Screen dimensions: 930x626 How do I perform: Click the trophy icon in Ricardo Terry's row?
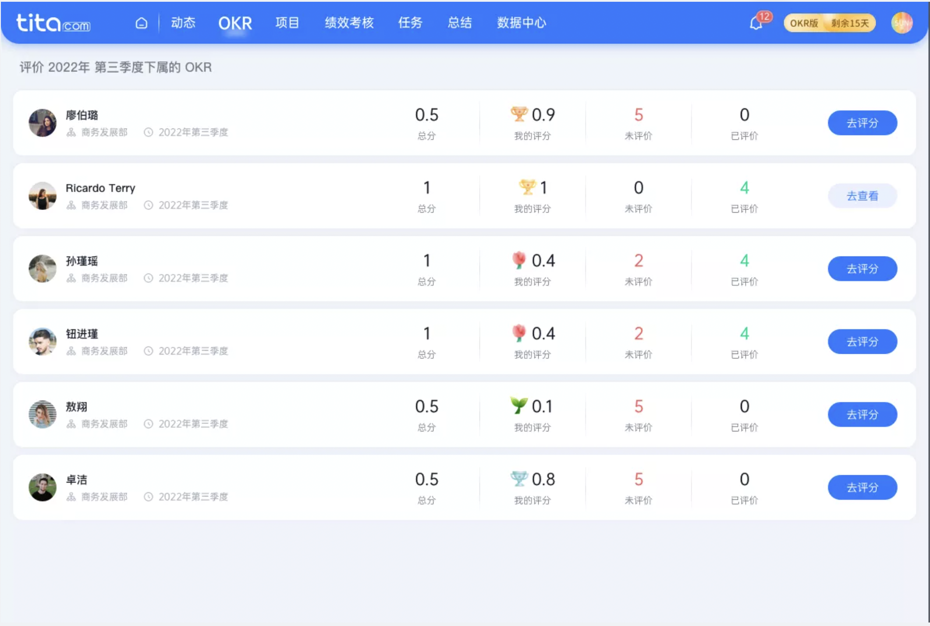[527, 187]
